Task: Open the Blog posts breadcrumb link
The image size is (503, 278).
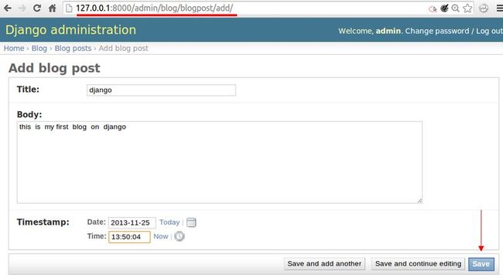Action: pyautogui.click(x=73, y=49)
